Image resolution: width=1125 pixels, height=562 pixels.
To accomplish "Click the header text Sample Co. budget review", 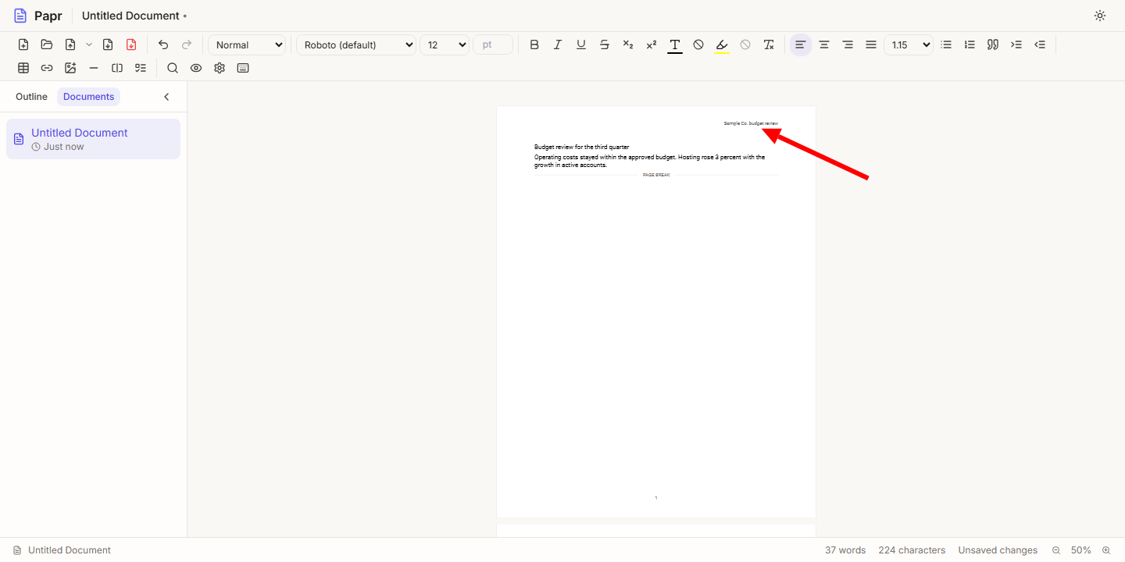I will pyautogui.click(x=751, y=123).
